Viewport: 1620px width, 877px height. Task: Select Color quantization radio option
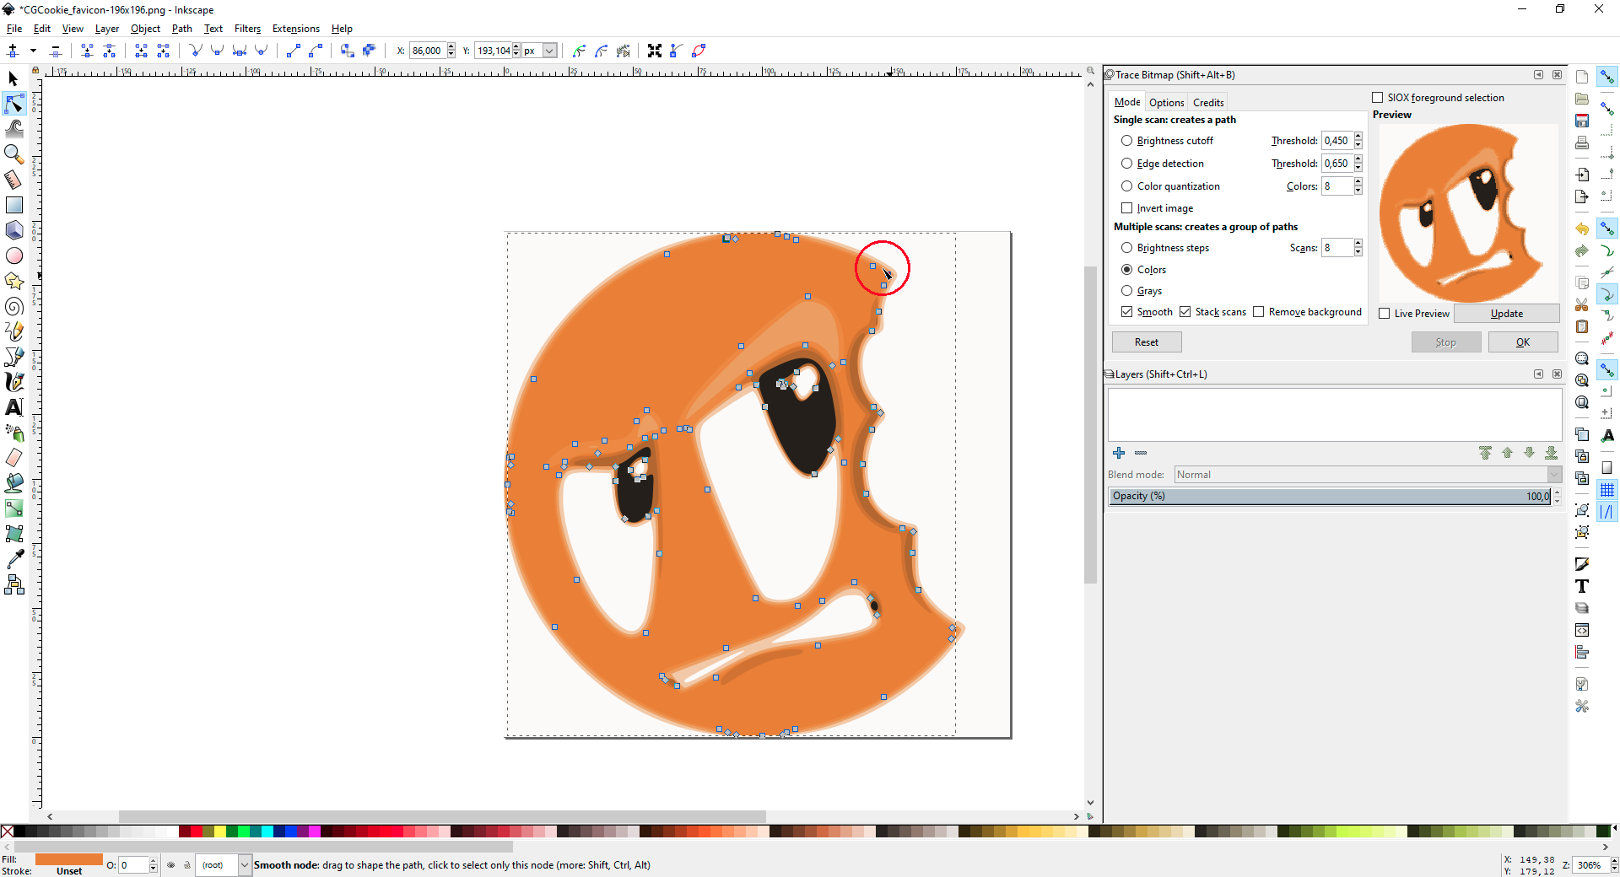(x=1127, y=186)
